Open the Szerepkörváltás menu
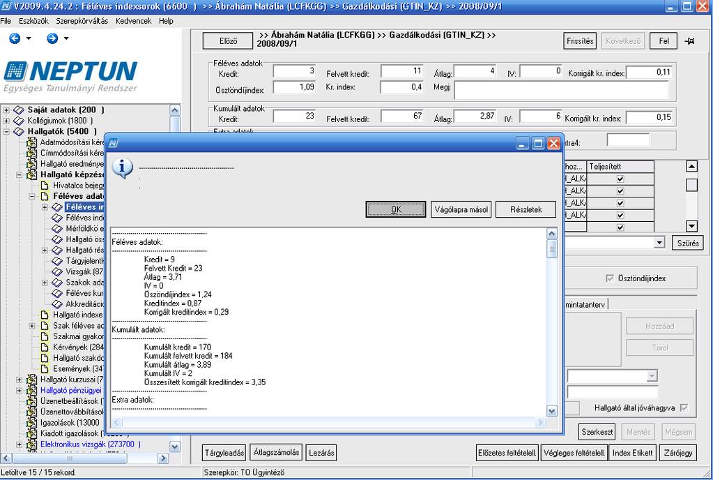Image resolution: width=713 pixels, height=480 pixels. 82,21
